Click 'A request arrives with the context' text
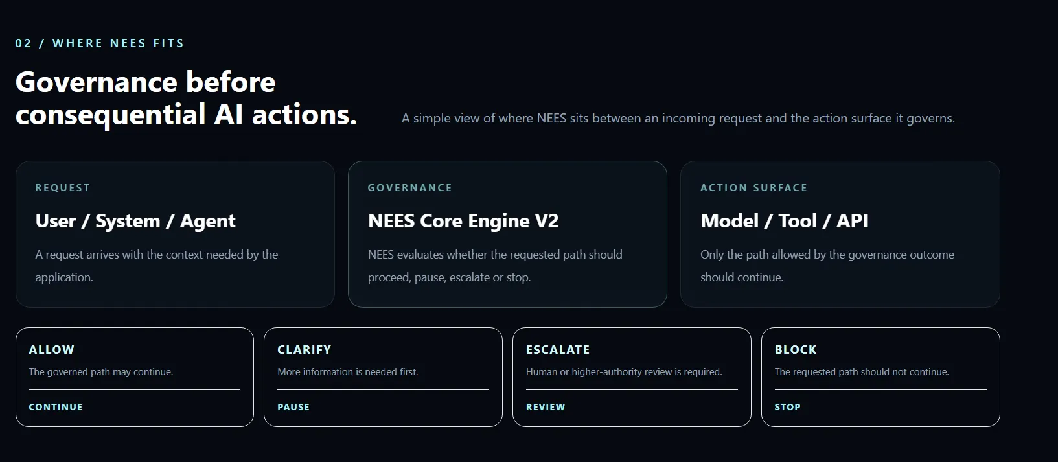The image size is (1058, 462). click(157, 266)
